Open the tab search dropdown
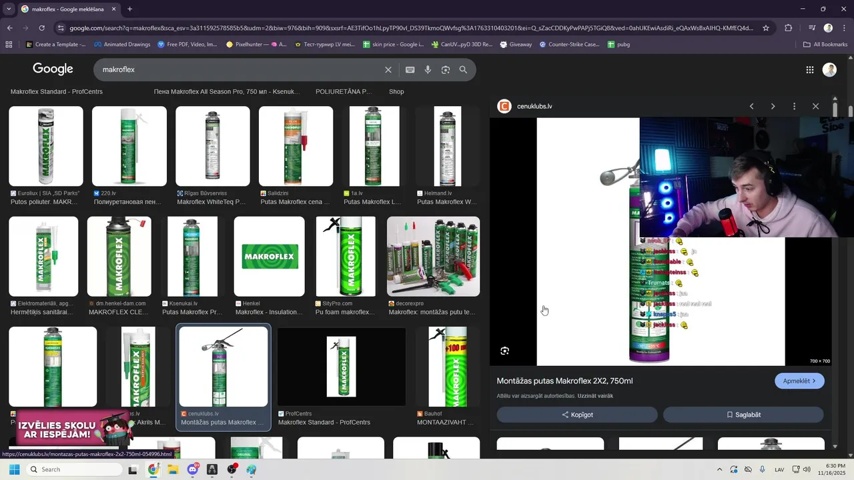This screenshot has height=480, width=854. click(x=8, y=9)
